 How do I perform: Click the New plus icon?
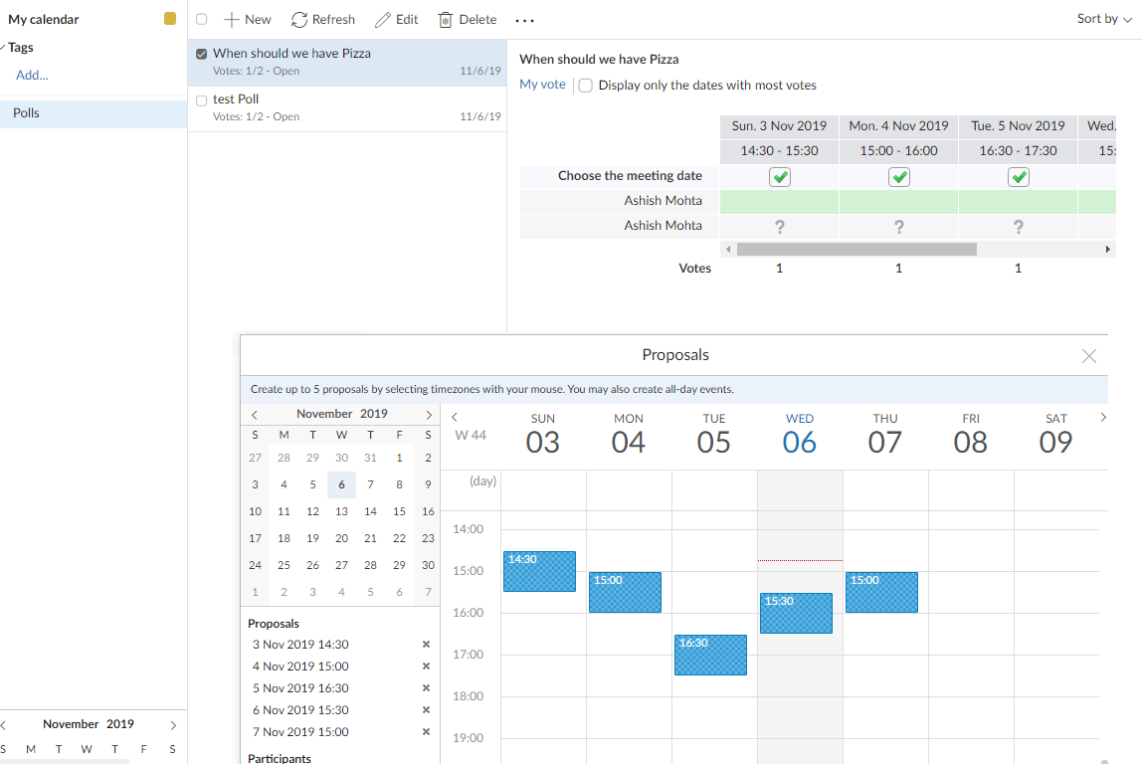[232, 20]
